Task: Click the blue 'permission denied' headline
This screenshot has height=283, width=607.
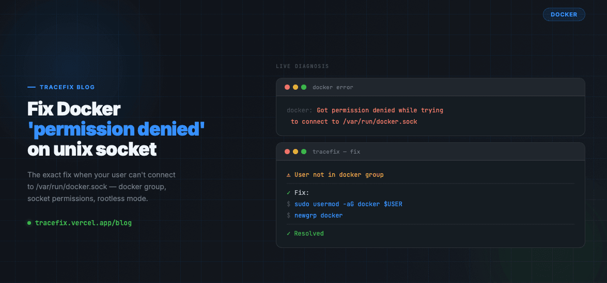Action: [116, 129]
